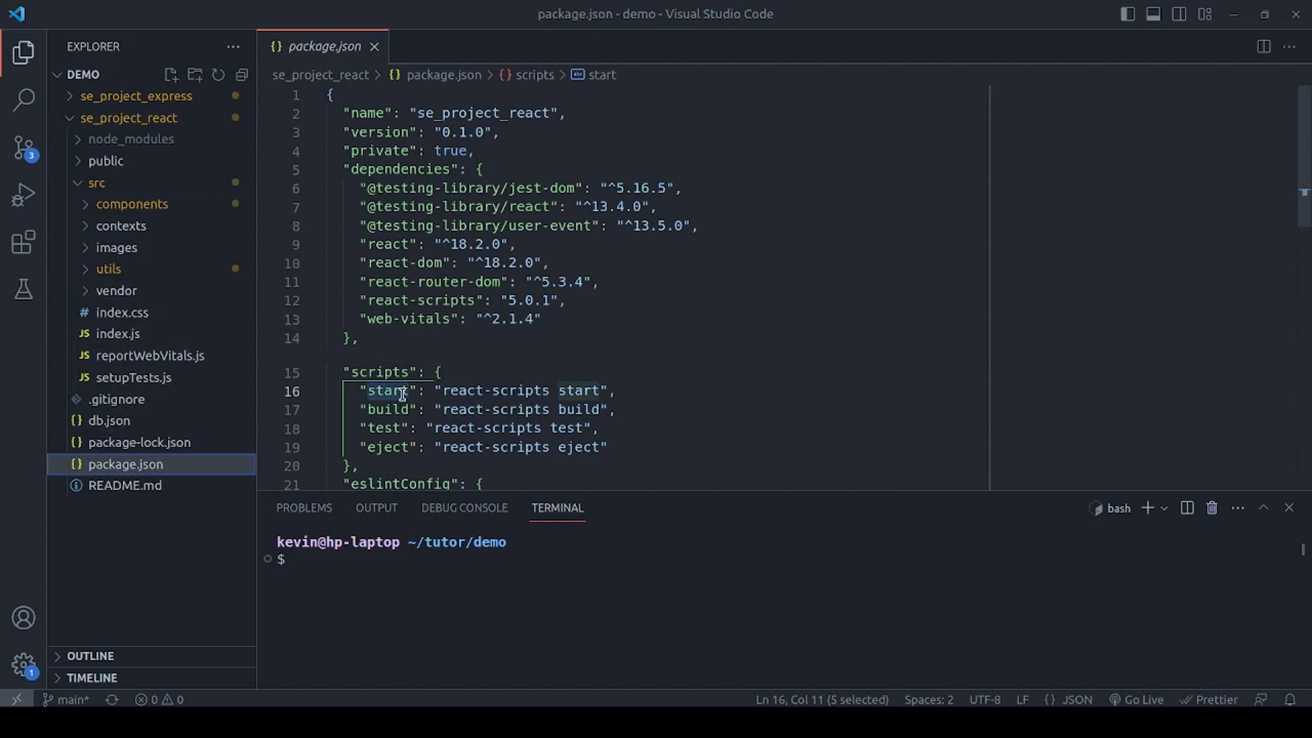Click the main* branch indicator

click(x=66, y=700)
